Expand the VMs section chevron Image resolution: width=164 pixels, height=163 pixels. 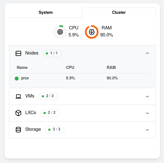(x=147, y=96)
